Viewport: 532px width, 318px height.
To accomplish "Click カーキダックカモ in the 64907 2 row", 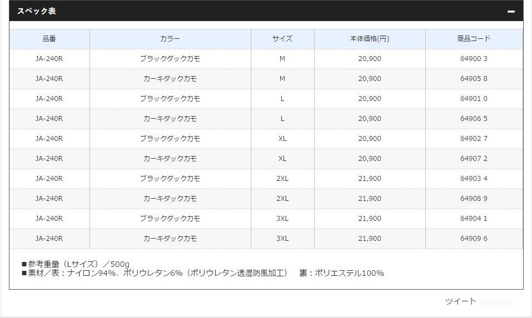I will (x=170, y=159).
